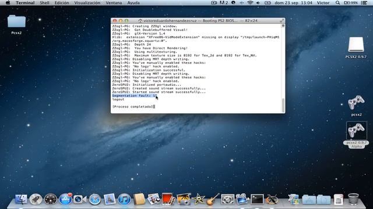Click the Terminal icon in the Dock
Viewport: 373px width, 209px height.
pyautogui.click(x=258, y=199)
